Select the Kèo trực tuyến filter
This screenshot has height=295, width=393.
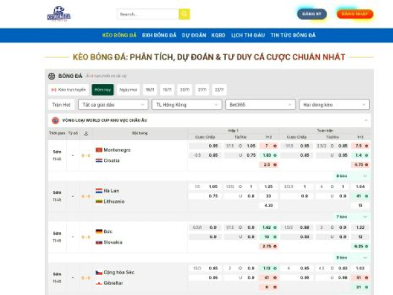[69, 89]
